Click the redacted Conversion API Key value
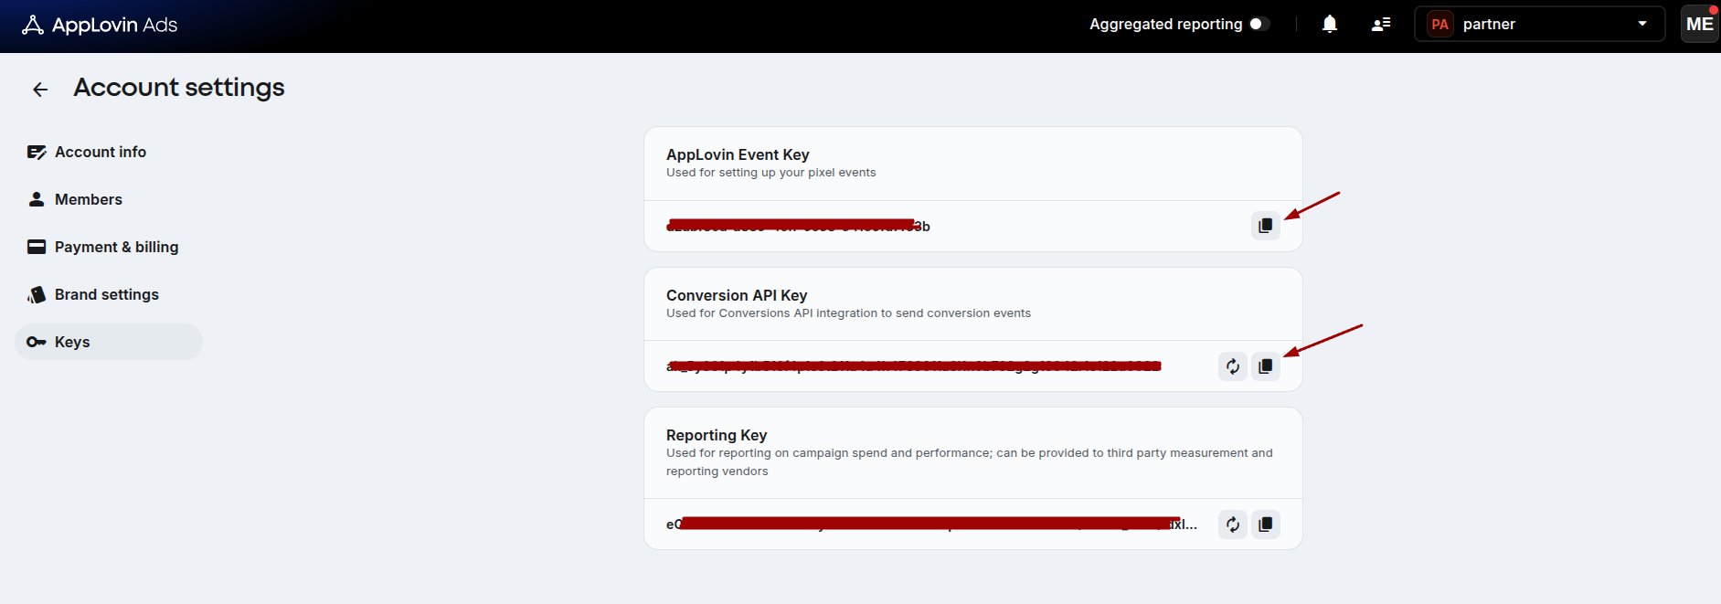This screenshot has height=604, width=1721. (914, 366)
